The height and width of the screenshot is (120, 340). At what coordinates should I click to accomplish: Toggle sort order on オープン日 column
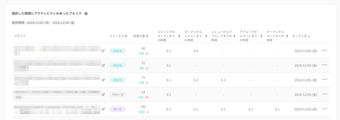coord(309,36)
